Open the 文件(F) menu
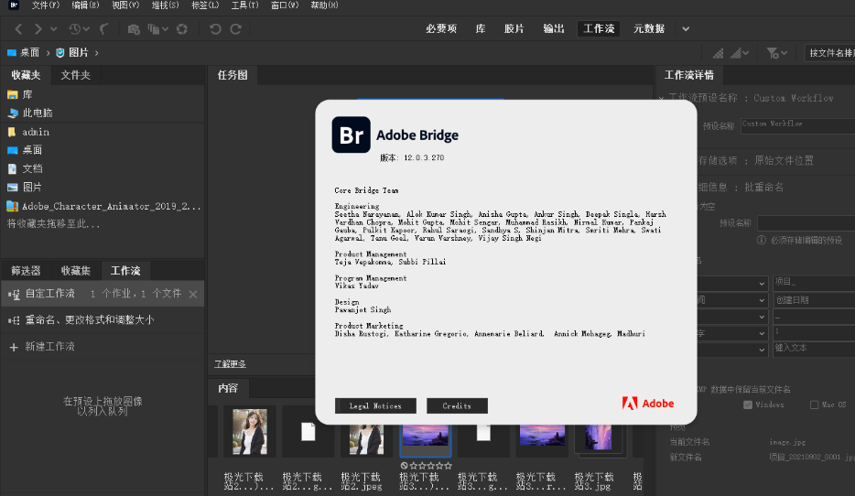Viewport: 855px width, 496px height. 46,5
